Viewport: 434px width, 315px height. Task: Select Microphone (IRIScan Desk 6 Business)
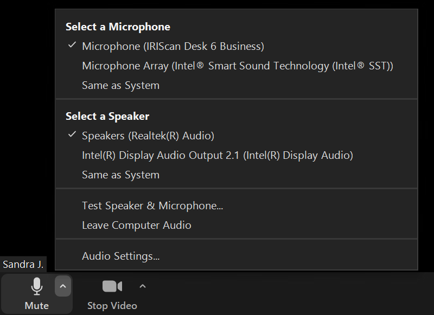[237, 46]
